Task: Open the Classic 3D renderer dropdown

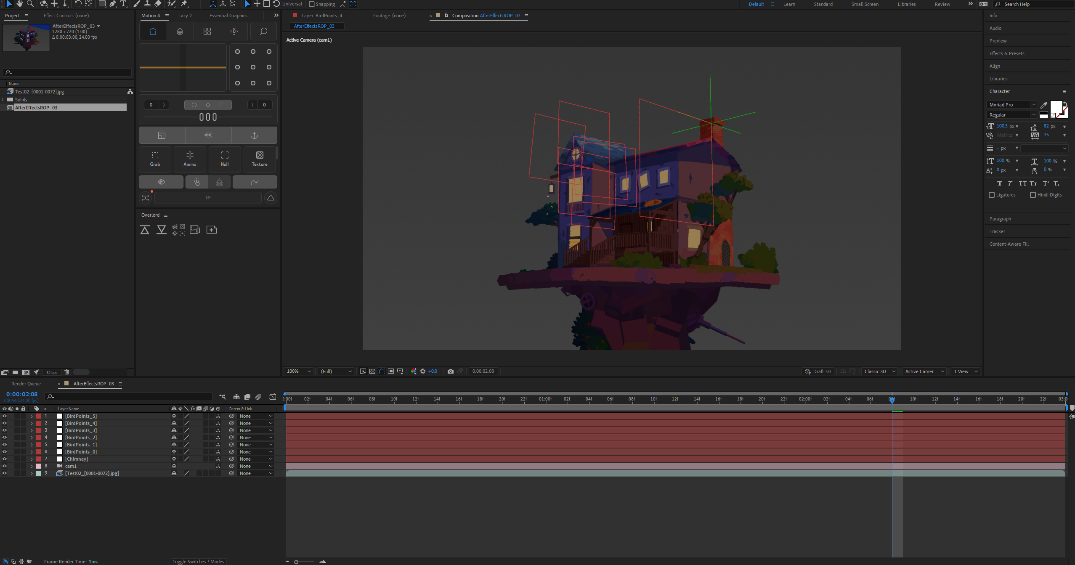Action: (879, 371)
